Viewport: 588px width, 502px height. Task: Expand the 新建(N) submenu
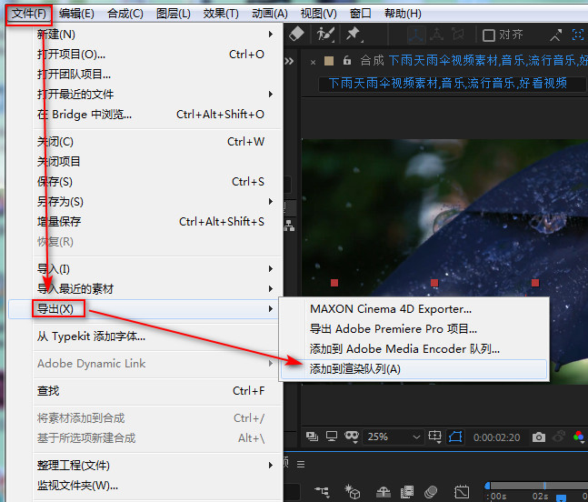coord(157,35)
